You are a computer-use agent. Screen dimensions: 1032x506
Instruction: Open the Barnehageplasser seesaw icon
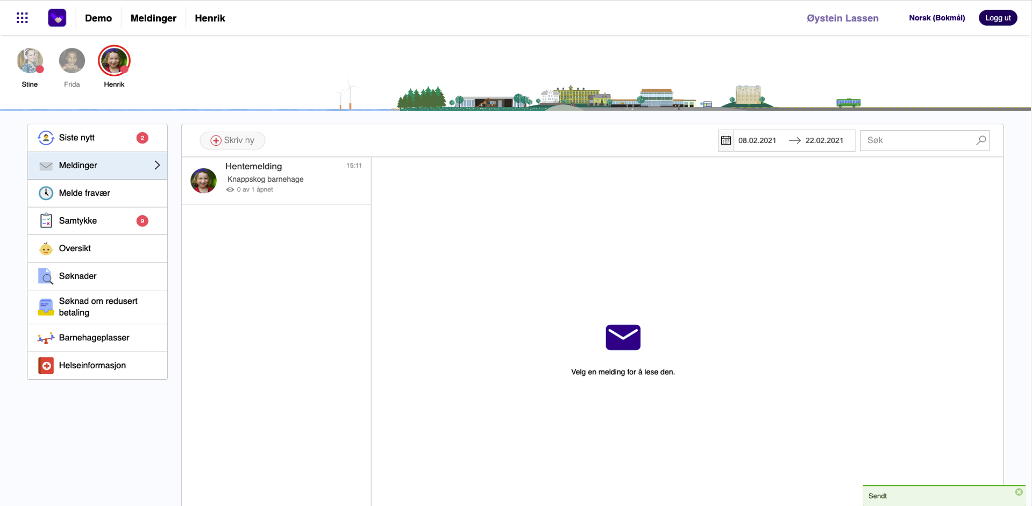click(46, 338)
